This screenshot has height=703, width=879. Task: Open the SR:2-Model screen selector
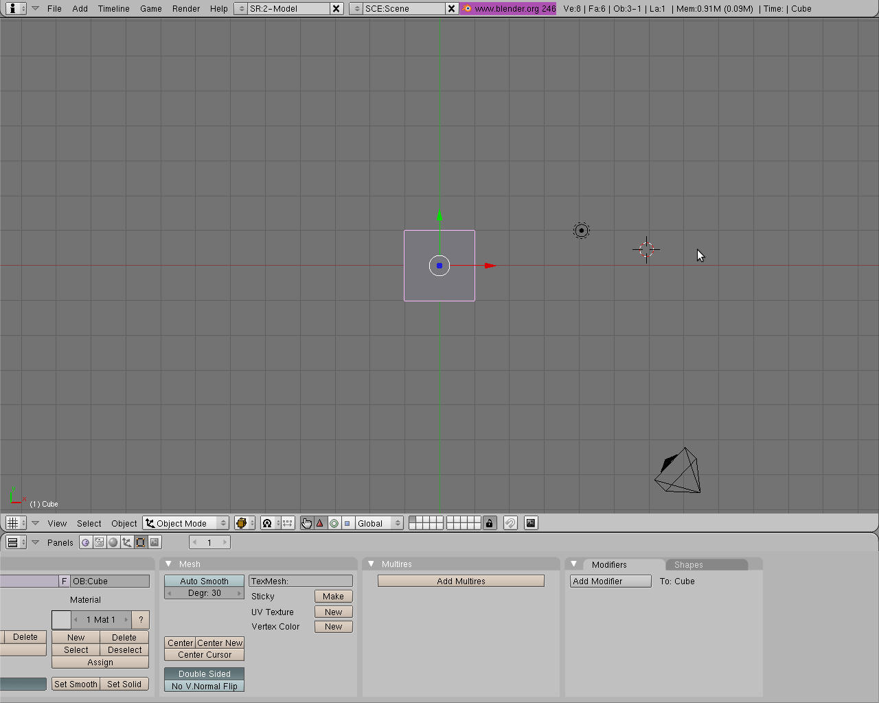[242, 8]
